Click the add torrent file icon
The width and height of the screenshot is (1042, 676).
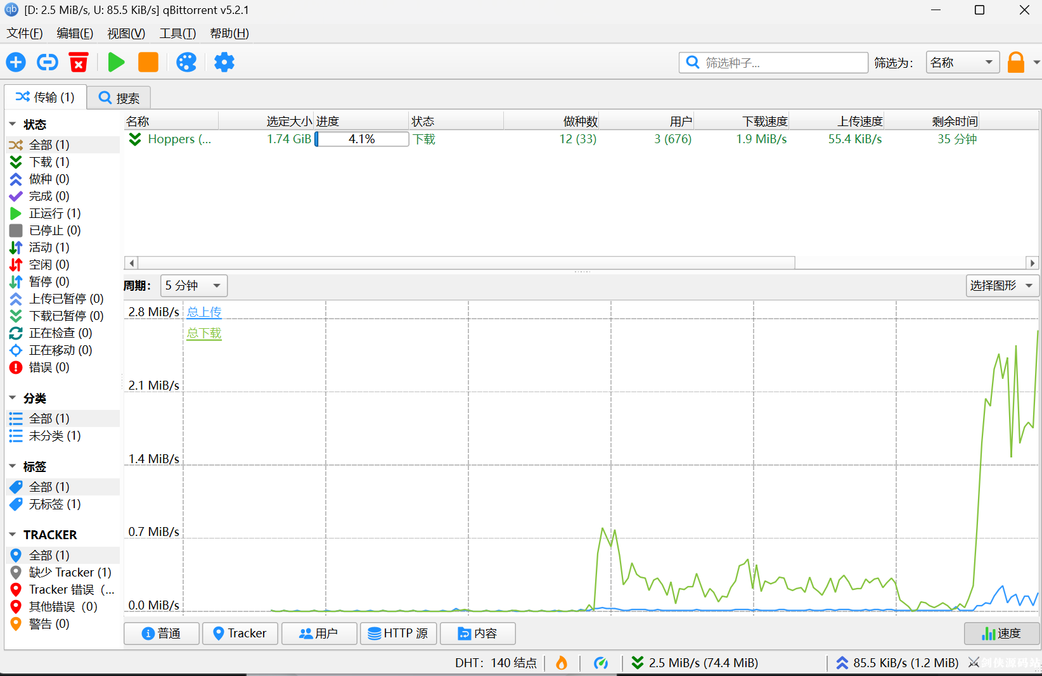coord(16,62)
